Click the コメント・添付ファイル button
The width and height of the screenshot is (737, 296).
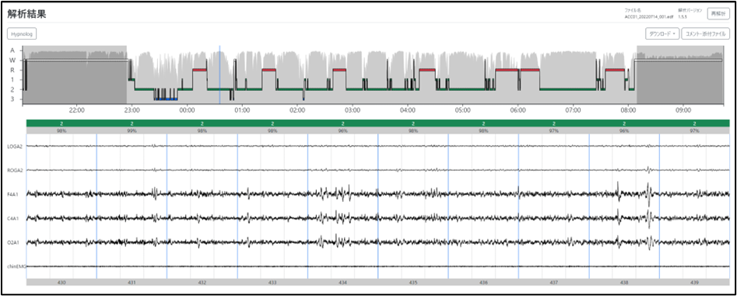click(x=706, y=33)
